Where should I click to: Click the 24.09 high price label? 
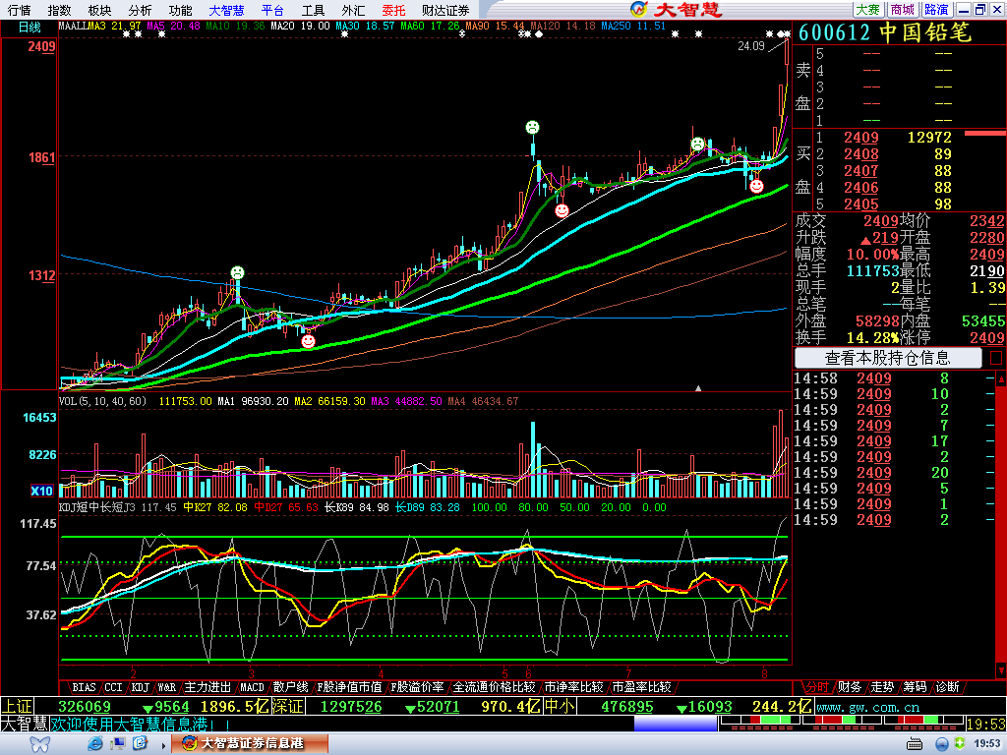tap(750, 46)
